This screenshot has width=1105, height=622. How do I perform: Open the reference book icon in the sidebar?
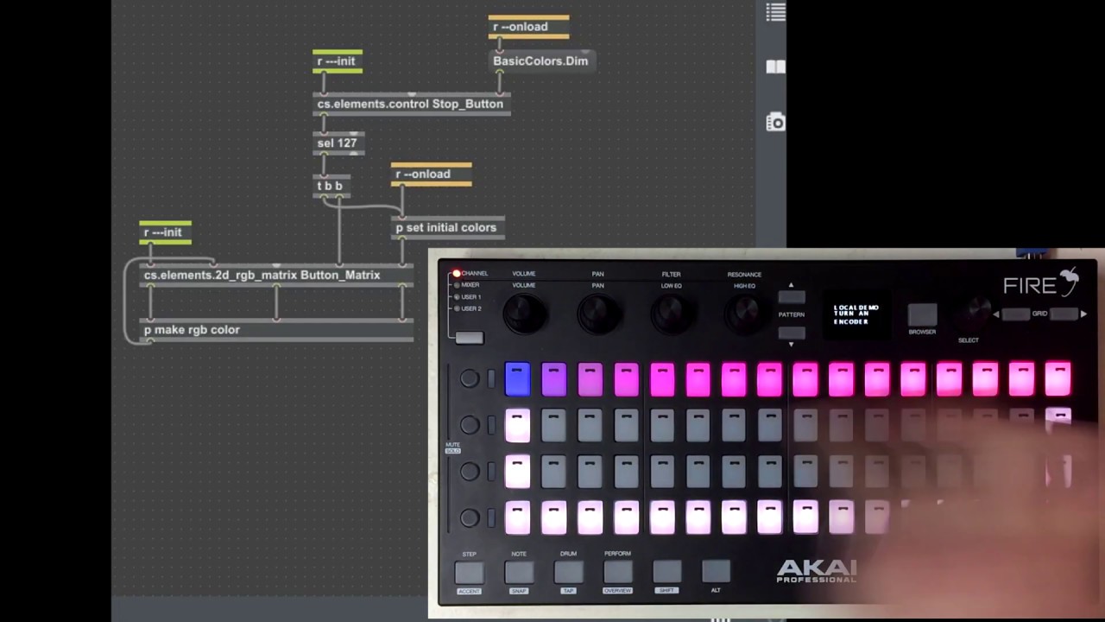775,67
